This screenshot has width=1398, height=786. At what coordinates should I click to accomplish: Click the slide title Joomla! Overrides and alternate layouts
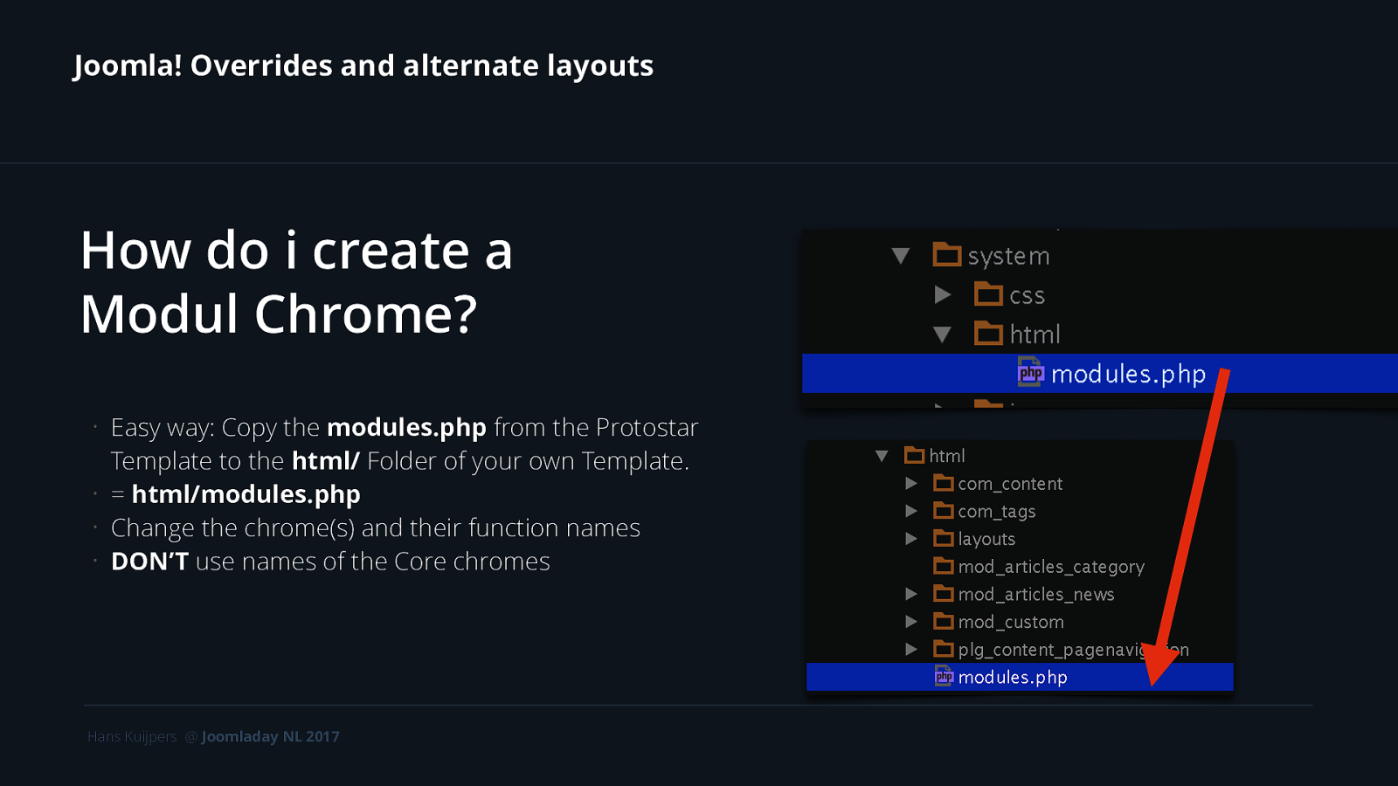pyautogui.click(x=363, y=66)
